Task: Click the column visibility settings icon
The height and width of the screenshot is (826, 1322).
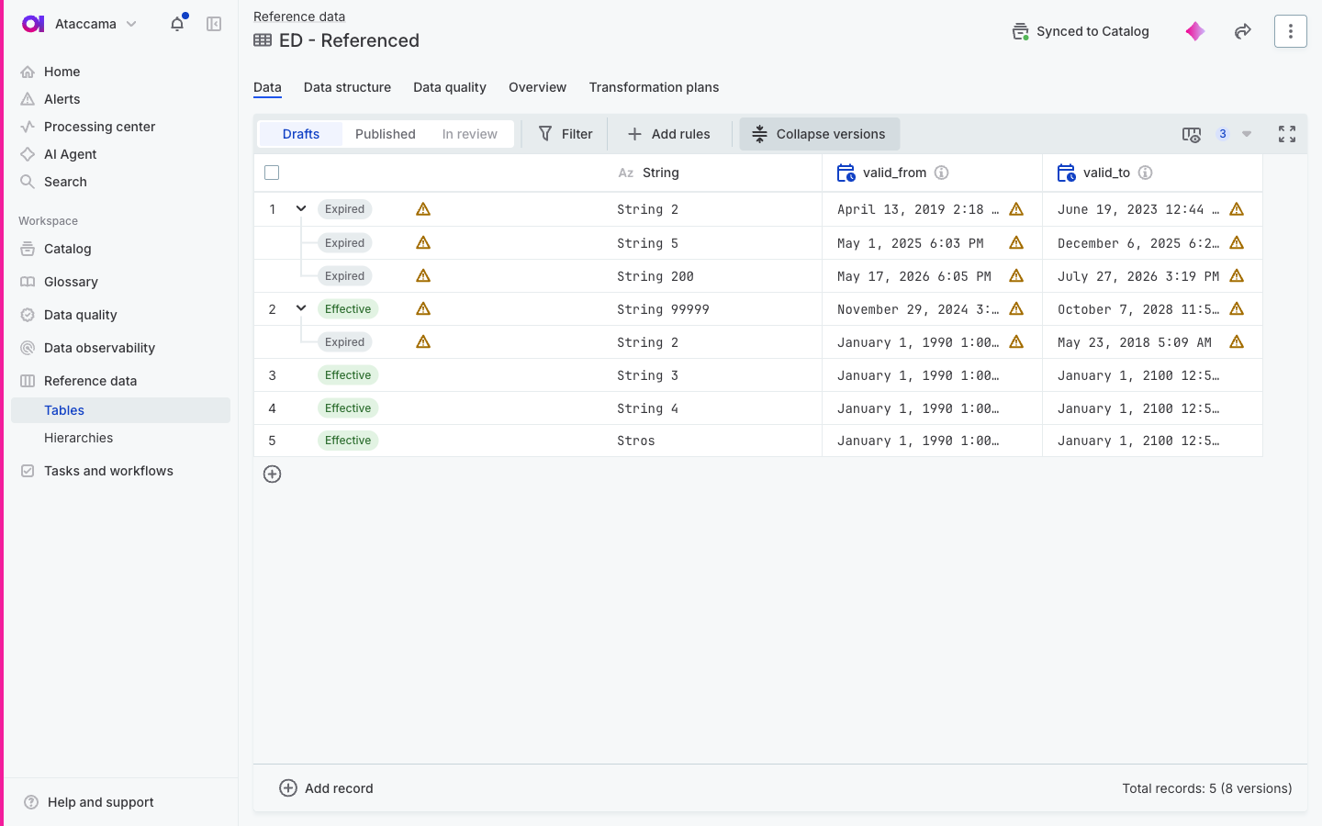Action: [x=1192, y=134]
